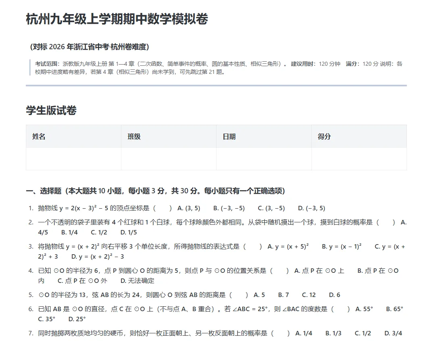Click question 7 option B. 1/3
The image size is (429, 341).
click(x=333, y=333)
